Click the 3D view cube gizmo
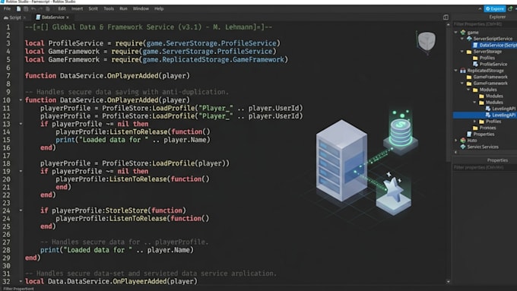Image resolution: width=517 pixels, height=291 pixels. point(427,42)
